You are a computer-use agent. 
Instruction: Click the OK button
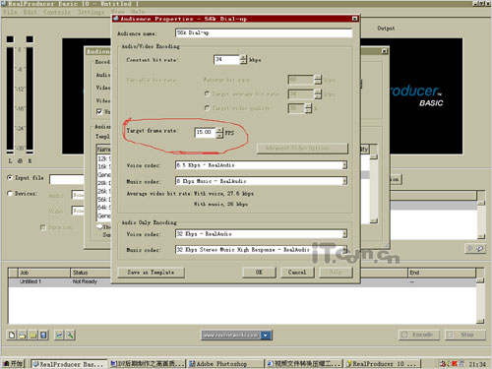(x=259, y=273)
